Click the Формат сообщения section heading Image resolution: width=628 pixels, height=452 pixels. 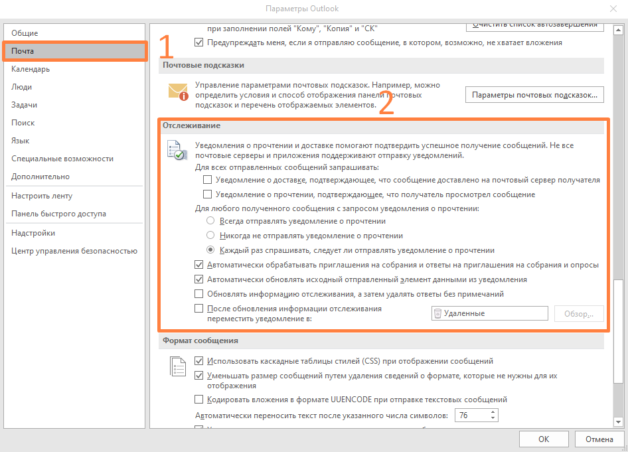(x=200, y=340)
